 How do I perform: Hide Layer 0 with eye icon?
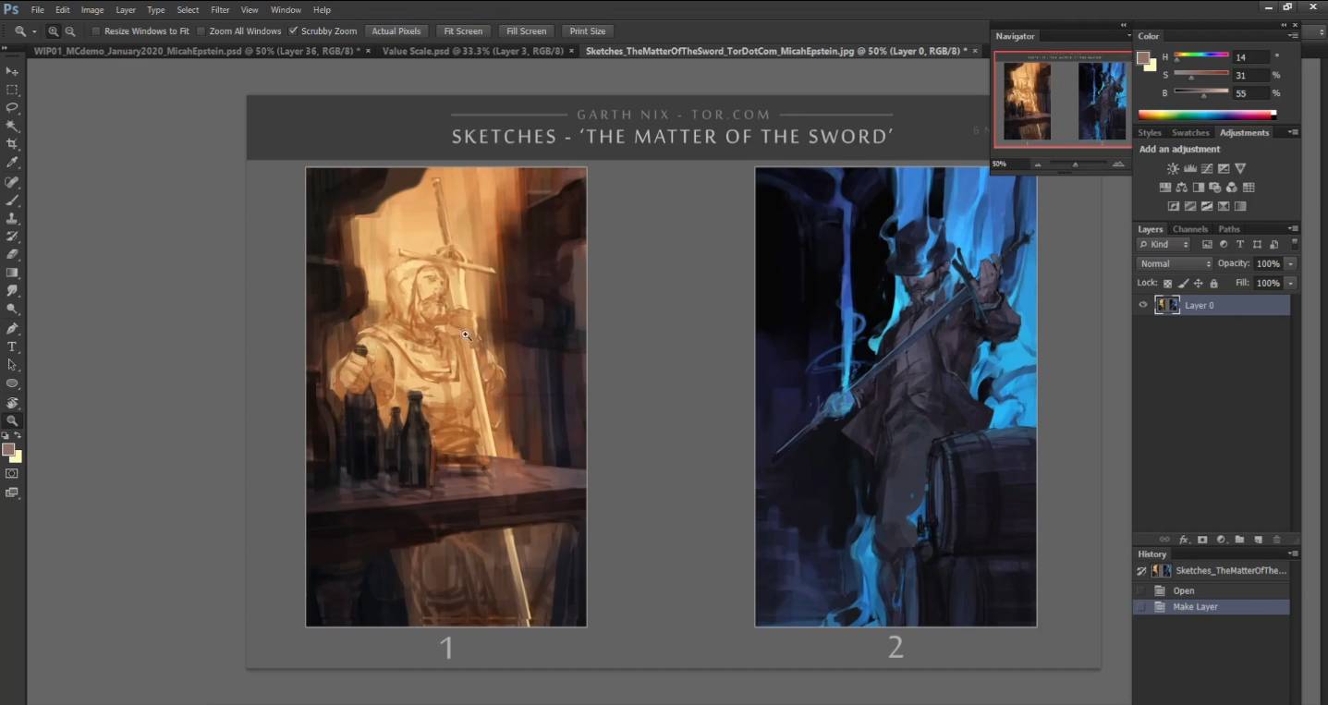click(x=1143, y=305)
